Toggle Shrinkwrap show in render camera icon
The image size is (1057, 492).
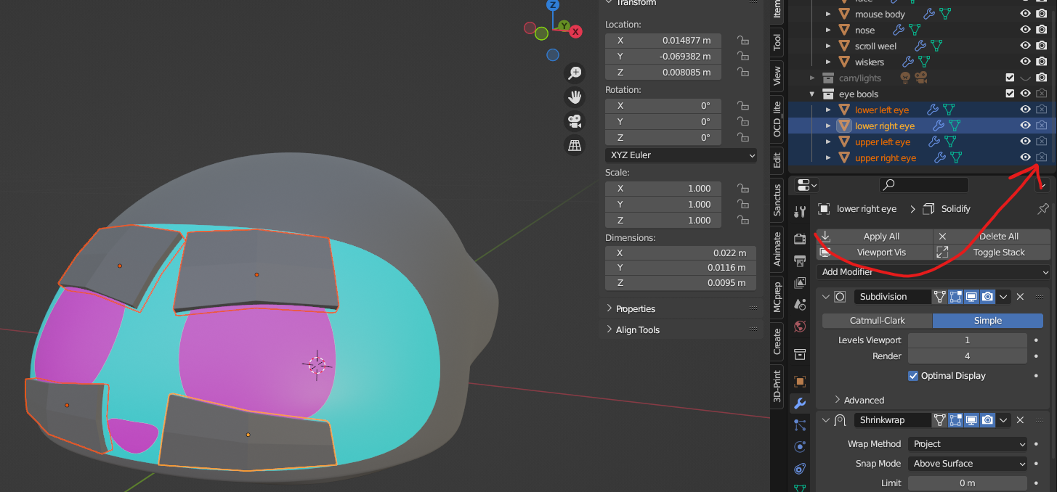tap(987, 420)
